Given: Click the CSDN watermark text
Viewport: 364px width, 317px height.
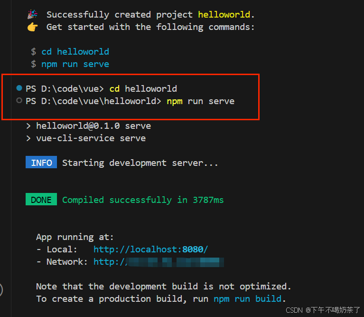Looking at the screenshot, I should pos(323,310).
